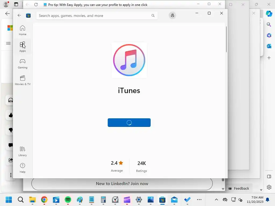Image resolution: width=275 pixels, height=206 pixels.
Task: Click the Edge sidebar search icon
Action: coord(269,24)
